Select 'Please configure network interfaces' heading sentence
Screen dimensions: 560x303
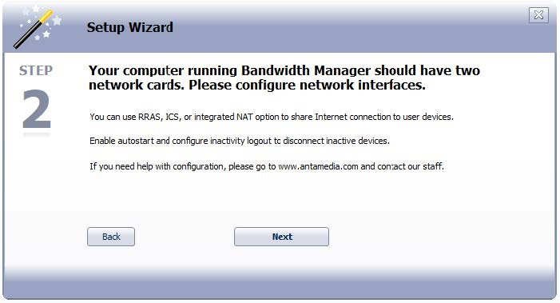pyautogui.click(x=307, y=85)
